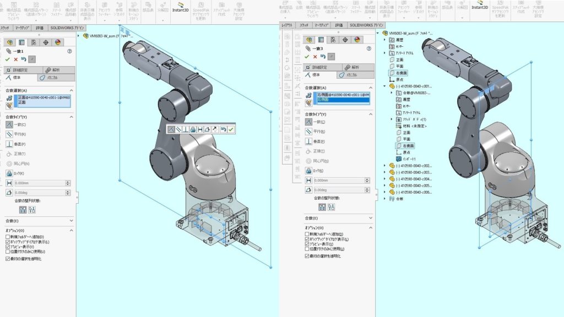The height and width of the screenshot is (317, 564).
Task: Expand 410590-0040-c002 component in feature tree
Action: point(384,166)
